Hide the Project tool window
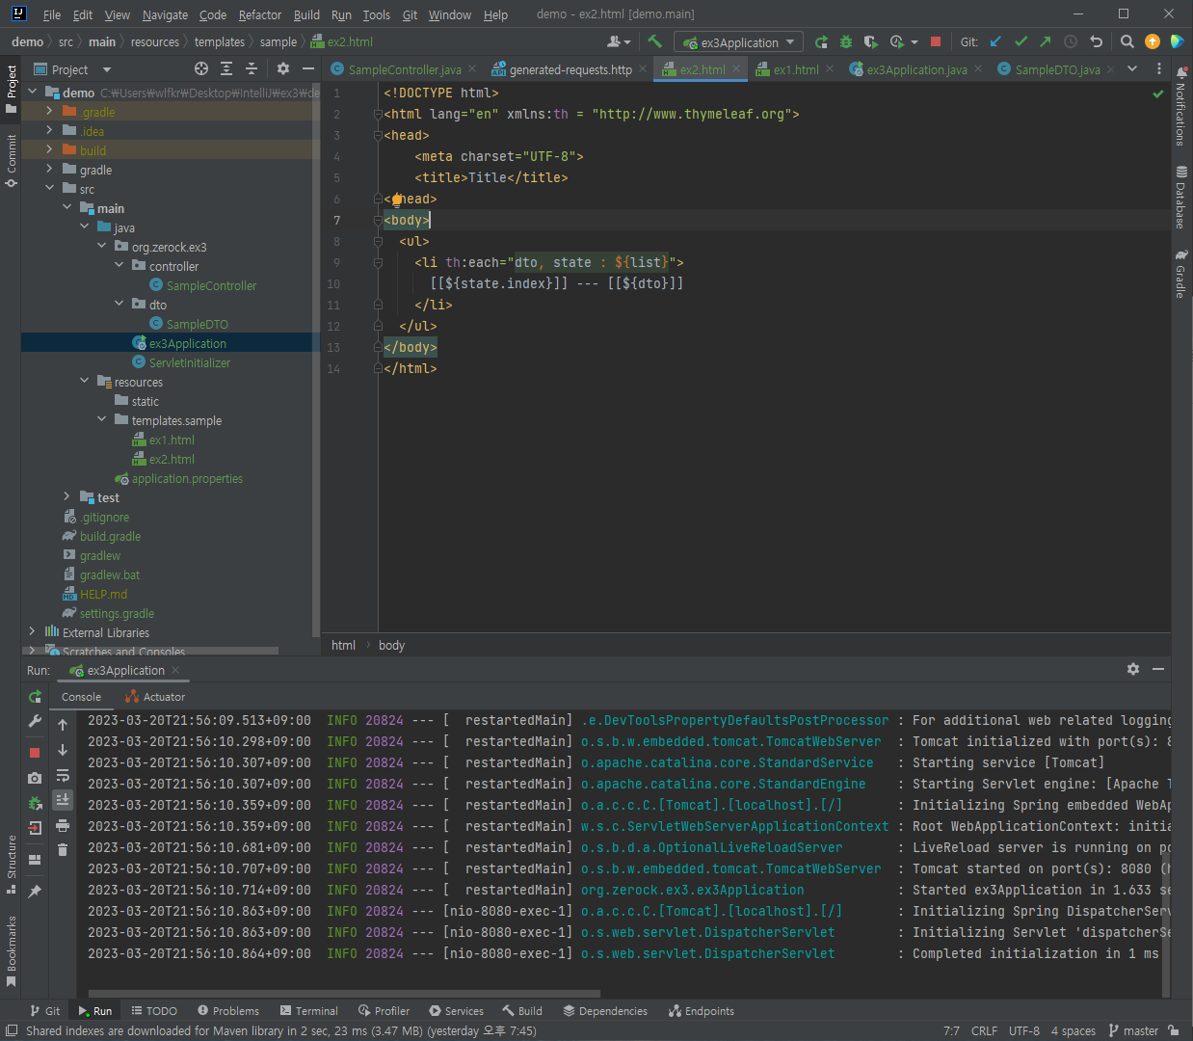1193x1041 pixels. [x=308, y=68]
